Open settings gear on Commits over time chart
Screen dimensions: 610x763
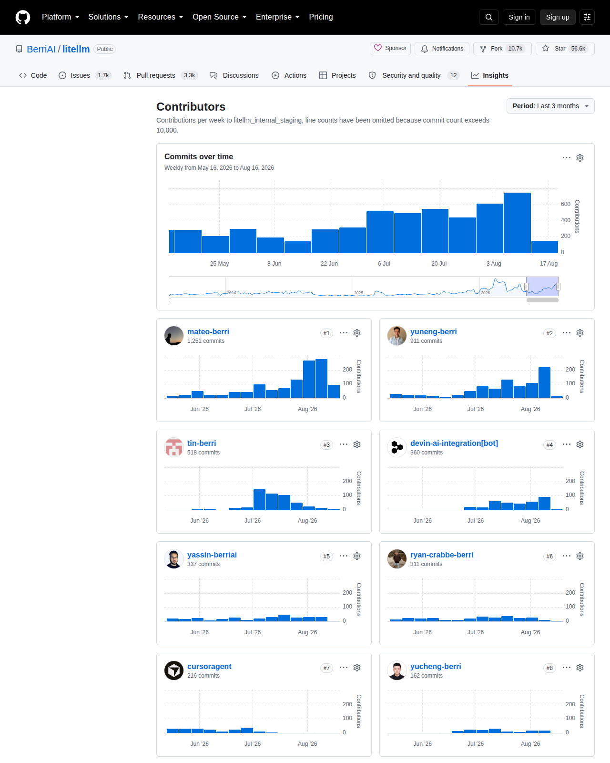(x=580, y=158)
